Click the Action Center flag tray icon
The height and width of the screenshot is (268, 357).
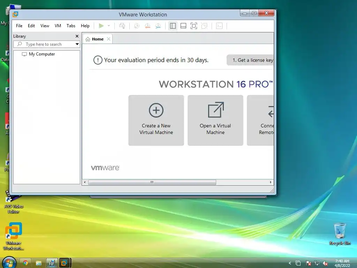point(308,263)
